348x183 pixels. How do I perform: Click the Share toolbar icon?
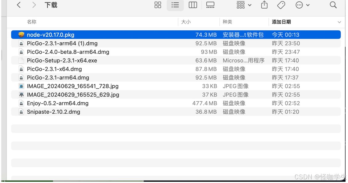click(x=264, y=5)
